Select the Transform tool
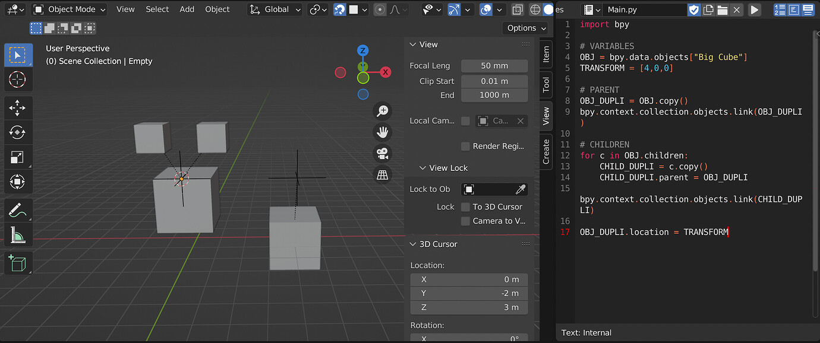 (x=18, y=181)
